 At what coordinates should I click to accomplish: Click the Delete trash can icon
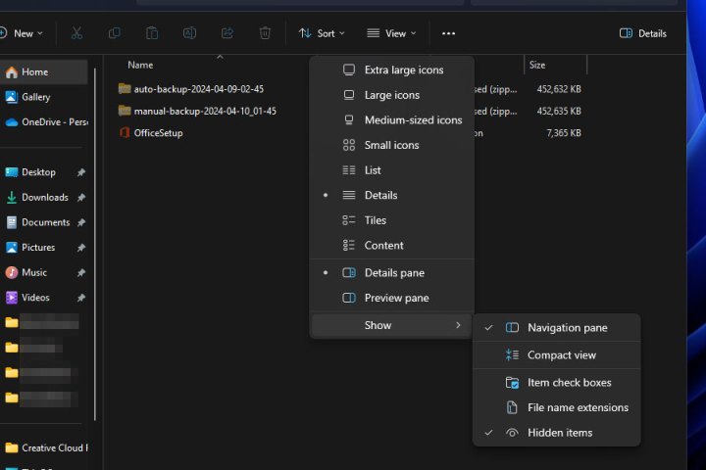[265, 33]
